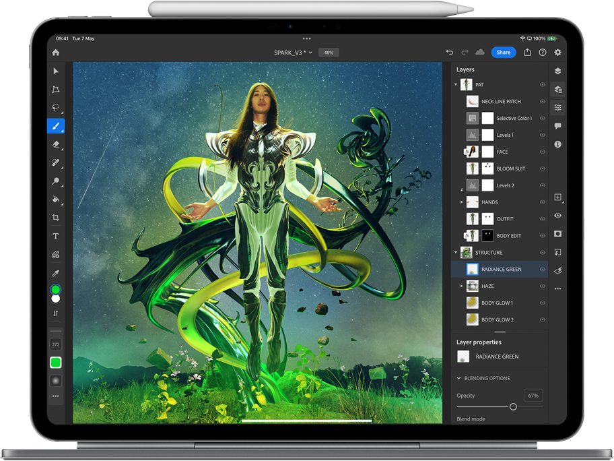Open the green brush color swatch
Screen dimensions: 614x461
click(56, 363)
